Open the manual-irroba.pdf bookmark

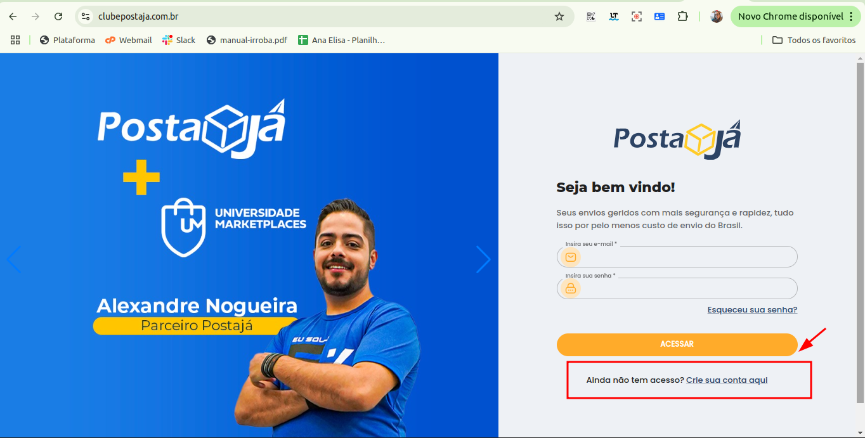point(247,40)
